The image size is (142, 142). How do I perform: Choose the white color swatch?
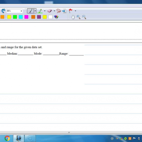50,17
